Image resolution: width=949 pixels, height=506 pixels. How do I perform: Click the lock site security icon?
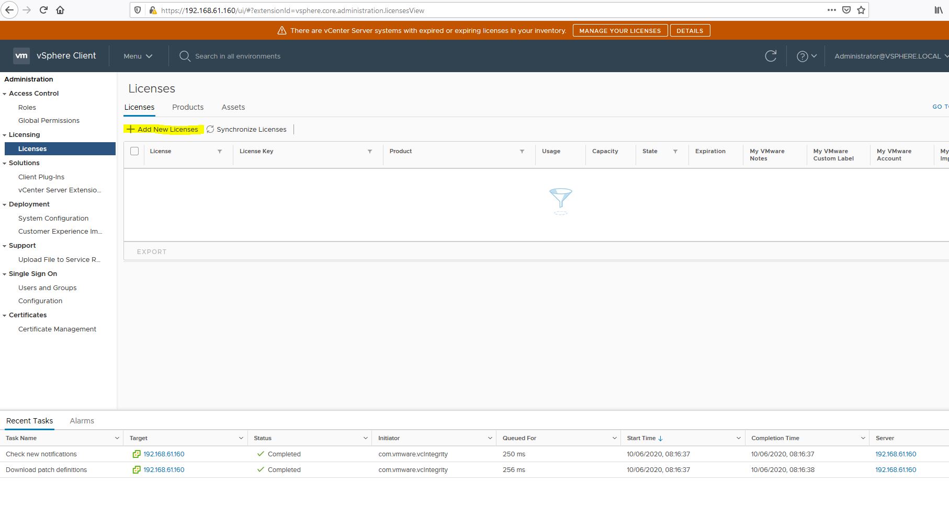pos(152,10)
